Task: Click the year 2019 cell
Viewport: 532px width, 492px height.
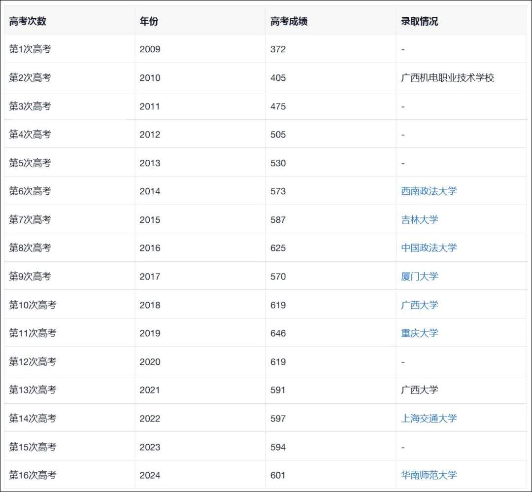Action: click(200, 333)
